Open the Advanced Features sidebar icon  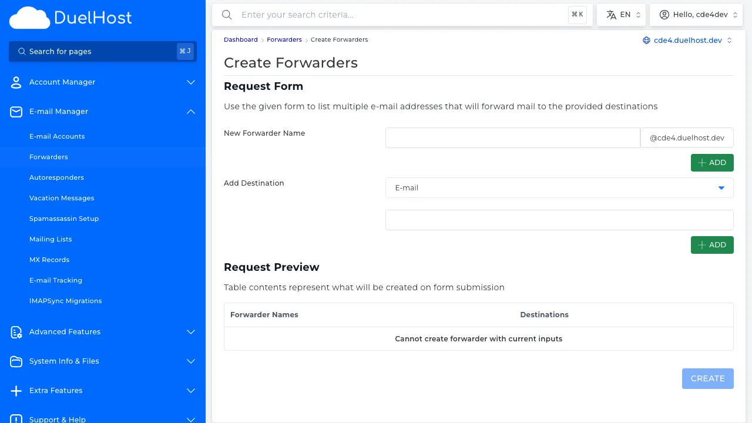coord(16,332)
